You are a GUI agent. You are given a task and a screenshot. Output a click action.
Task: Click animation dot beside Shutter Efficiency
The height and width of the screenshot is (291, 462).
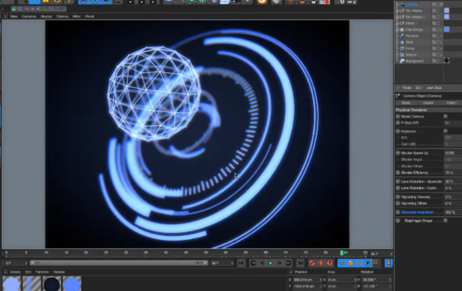click(397, 173)
